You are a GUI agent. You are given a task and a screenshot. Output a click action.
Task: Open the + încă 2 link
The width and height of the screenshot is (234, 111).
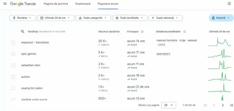[x=161, y=44]
